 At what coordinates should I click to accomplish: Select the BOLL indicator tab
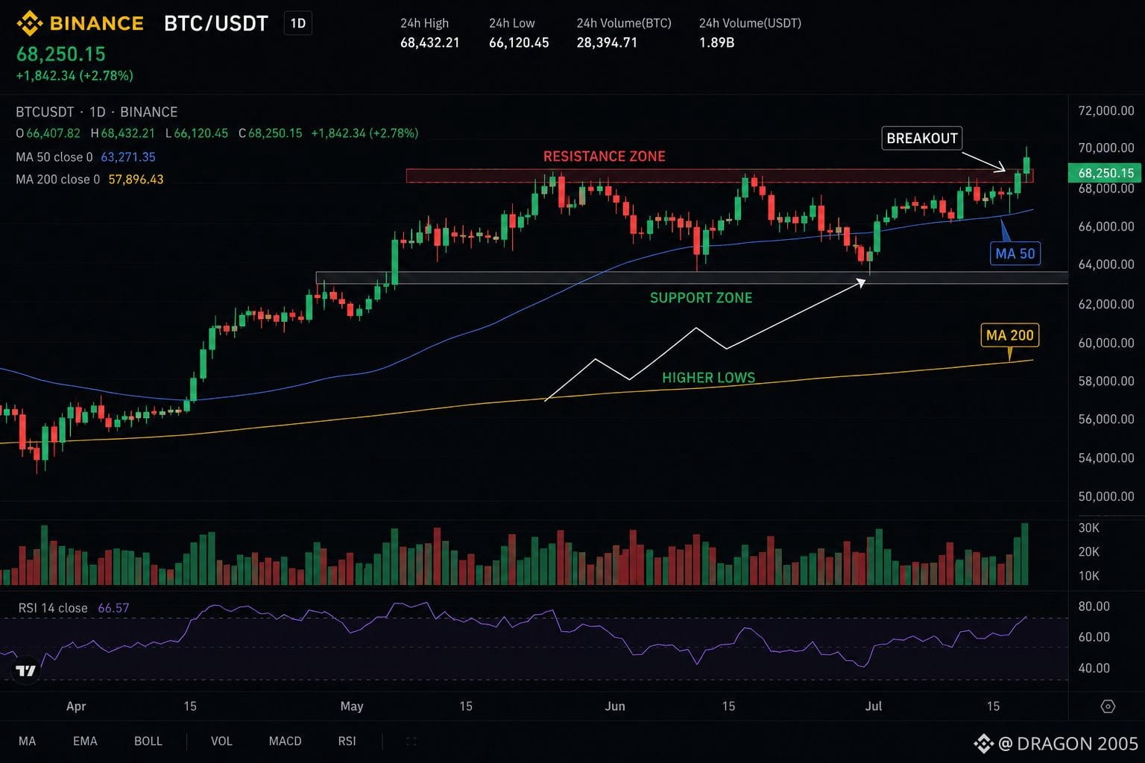tap(148, 741)
